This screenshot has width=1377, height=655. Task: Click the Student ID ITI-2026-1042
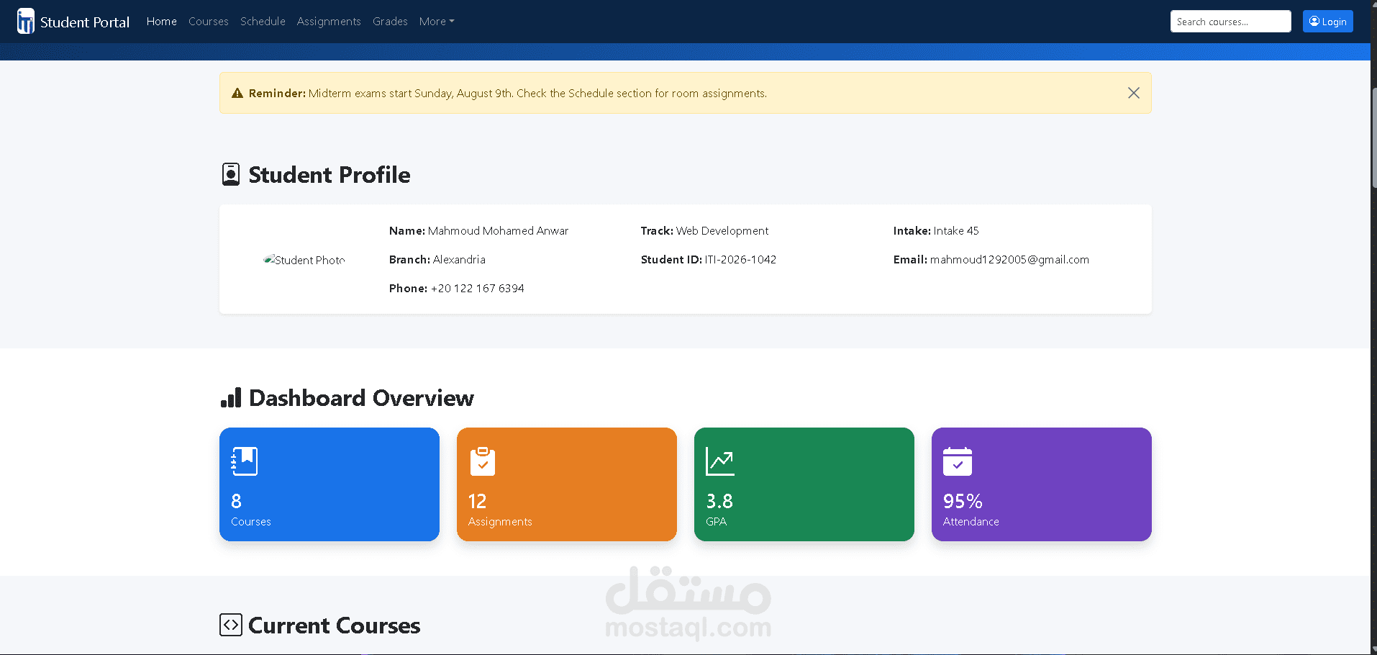click(x=709, y=260)
